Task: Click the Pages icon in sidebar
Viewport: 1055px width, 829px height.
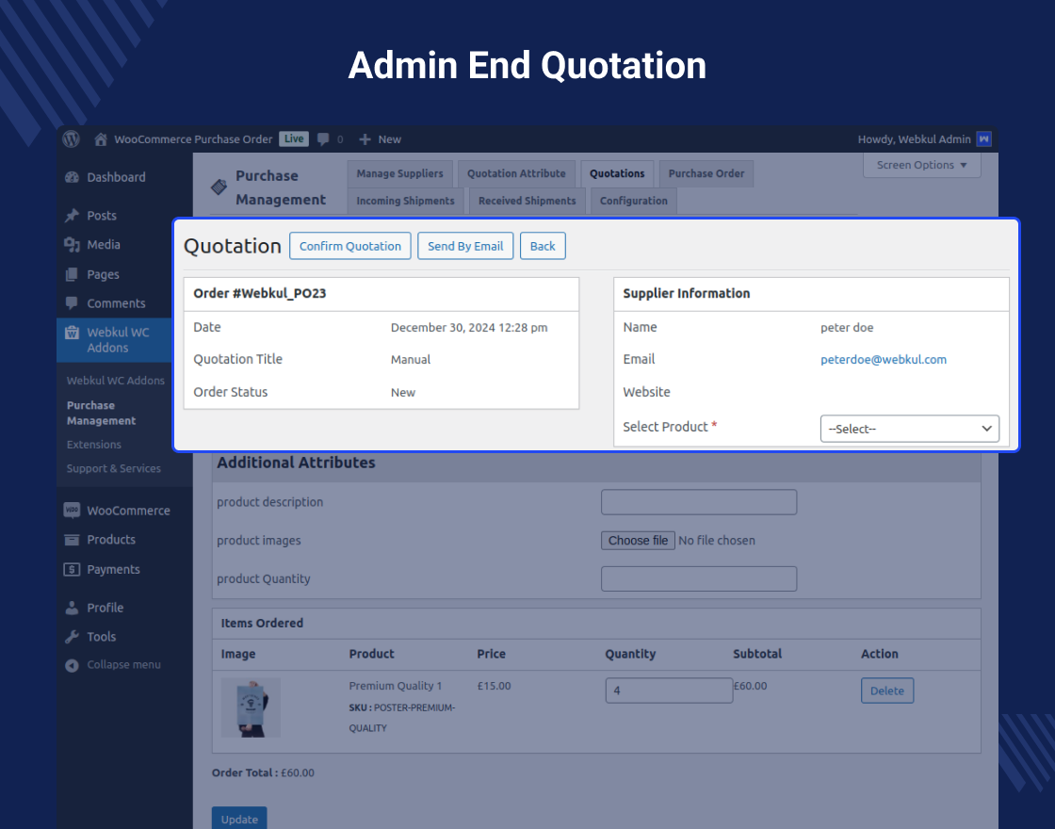Action: point(71,274)
